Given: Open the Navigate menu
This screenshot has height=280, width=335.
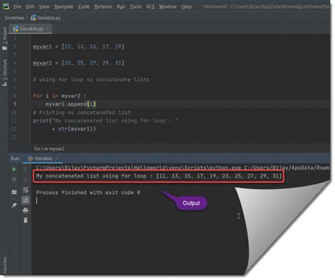Looking at the screenshot, I should 64,6.
